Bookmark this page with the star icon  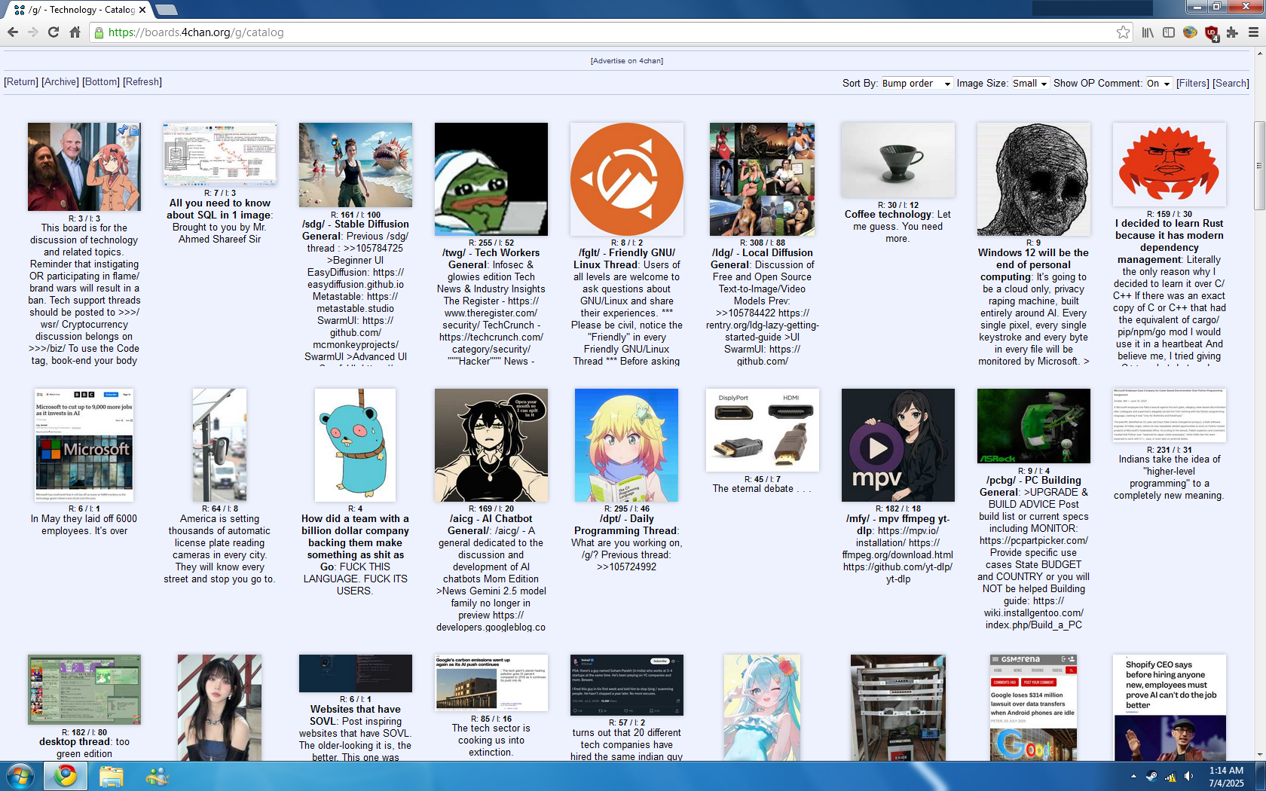pyautogui.click(x=1124, y=32)
